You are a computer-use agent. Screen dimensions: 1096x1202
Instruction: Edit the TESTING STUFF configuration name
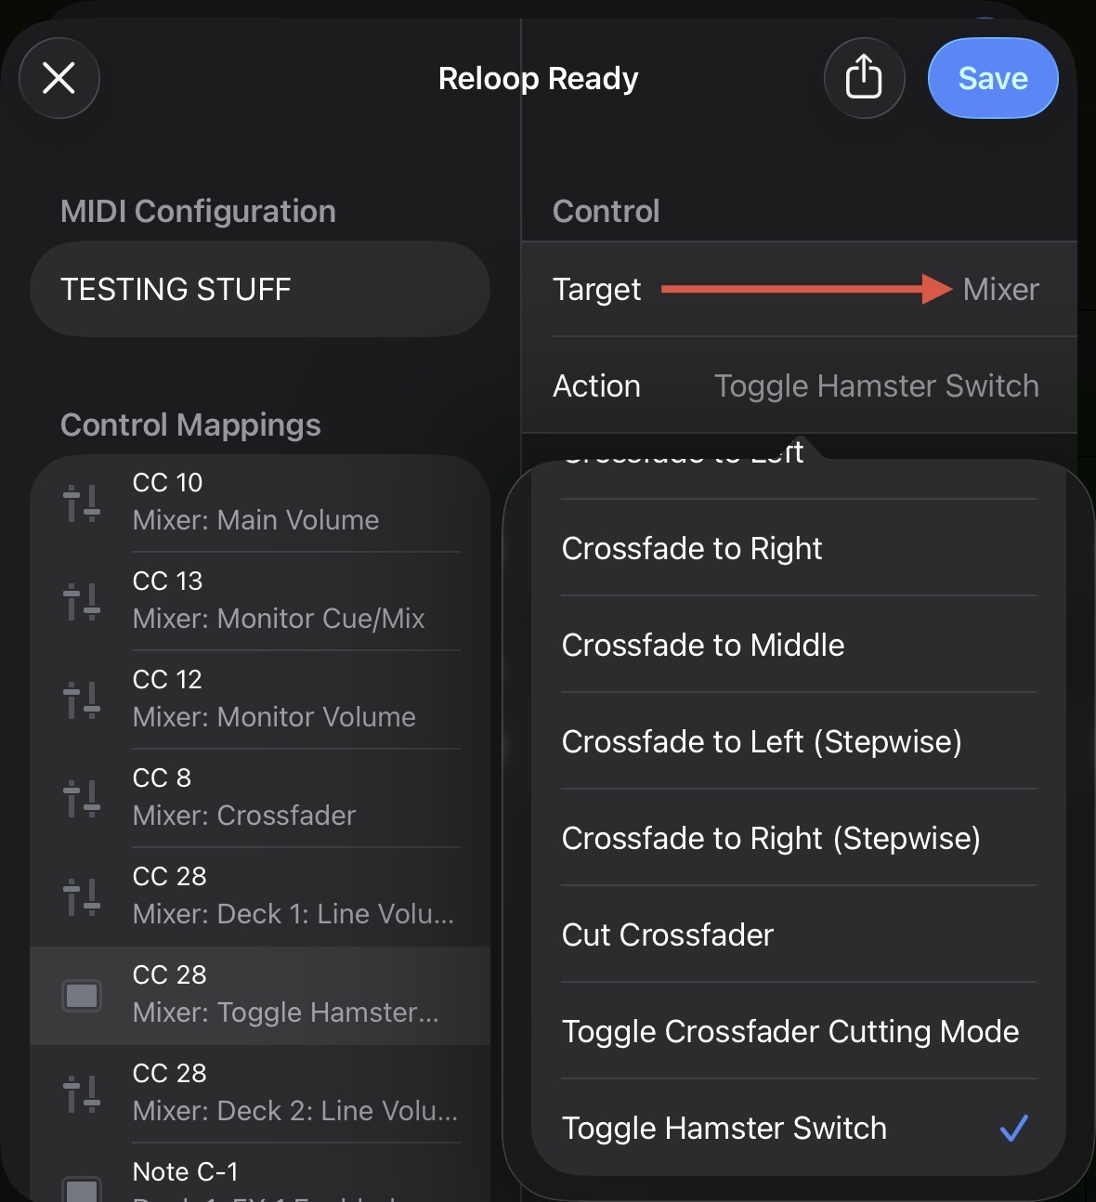coord(260,290)
